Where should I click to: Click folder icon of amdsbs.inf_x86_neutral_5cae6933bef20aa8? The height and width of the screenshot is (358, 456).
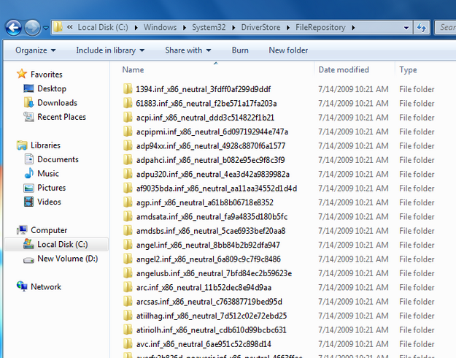coord(128,231)
